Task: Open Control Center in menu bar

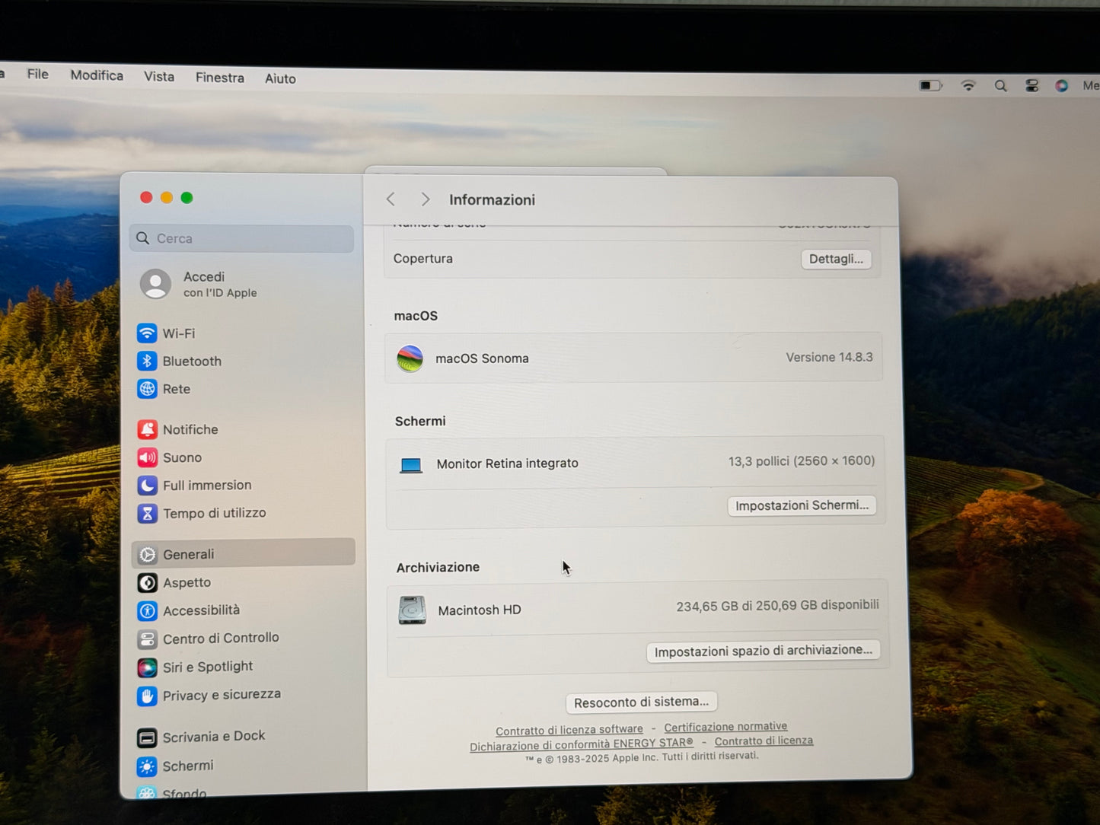Action: tap(1032, 86)
